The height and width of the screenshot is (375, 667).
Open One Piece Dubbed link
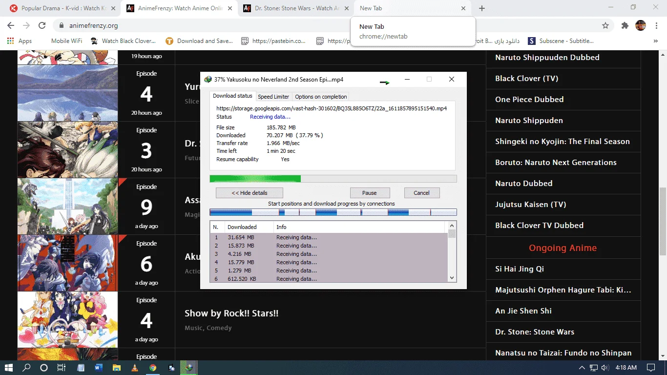(x=529, y=100)
